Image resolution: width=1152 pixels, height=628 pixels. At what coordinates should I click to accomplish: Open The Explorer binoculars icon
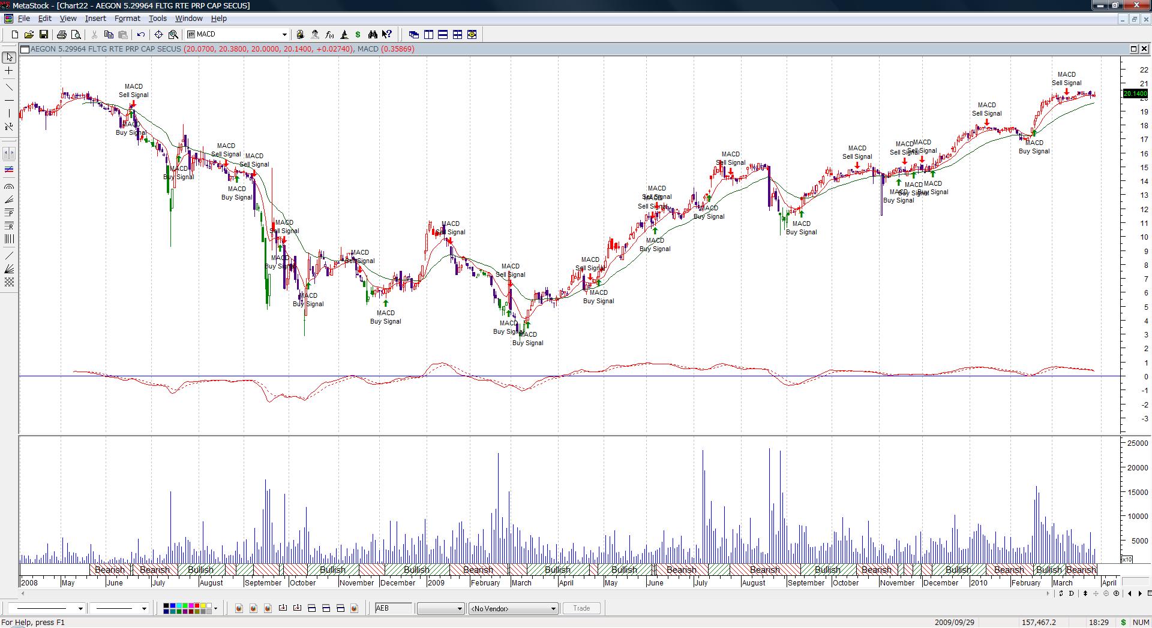click(373, 35)
